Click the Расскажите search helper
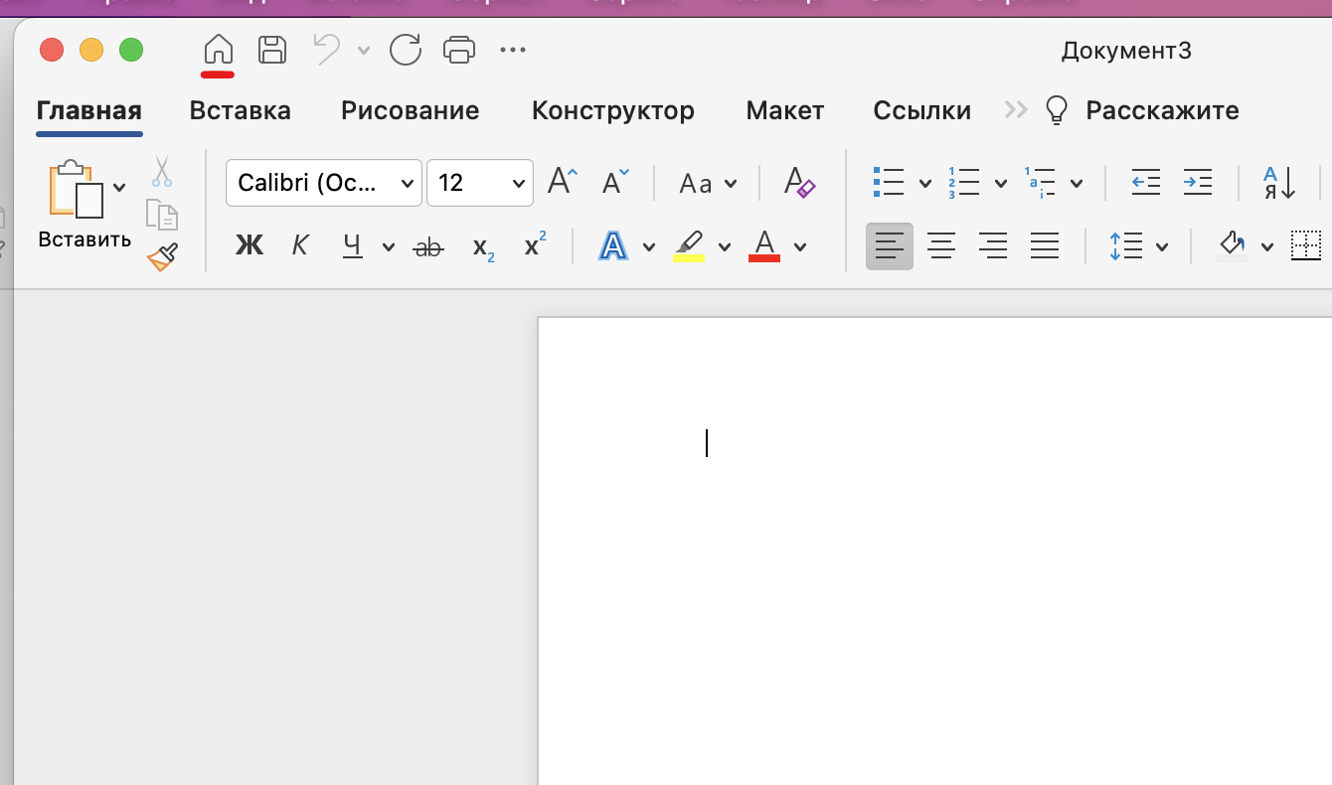Image resolution: width=1332 pixels, height=785 pixels. point(1161,110)
